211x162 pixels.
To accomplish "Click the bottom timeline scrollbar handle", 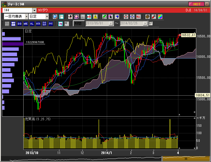I will (186, 159).
